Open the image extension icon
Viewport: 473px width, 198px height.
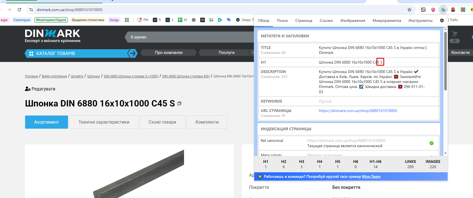(423, 10)
